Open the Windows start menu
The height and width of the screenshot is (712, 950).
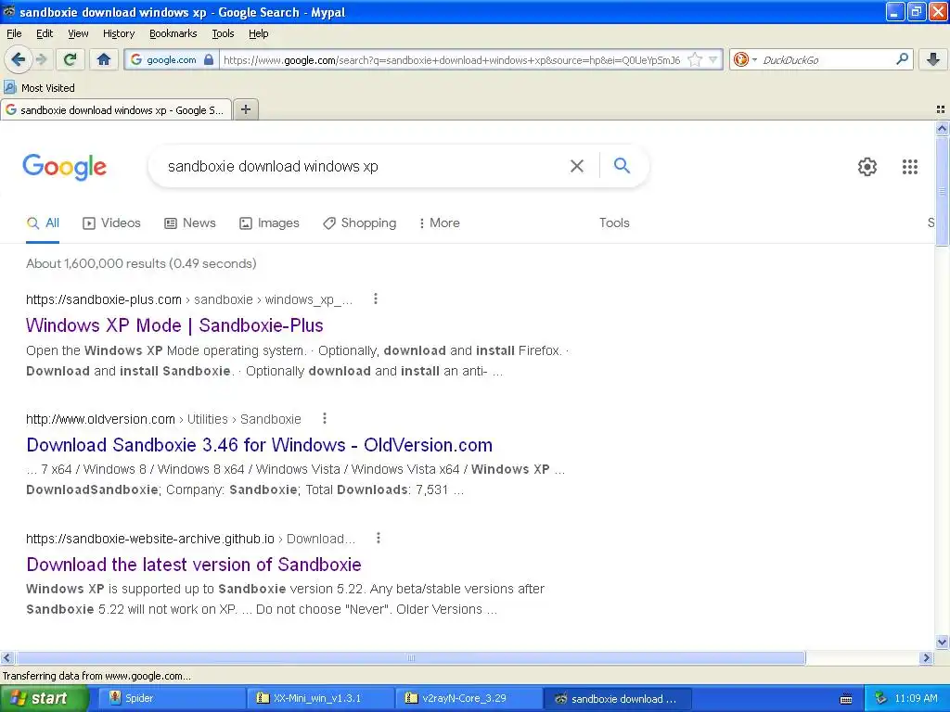point(44,698)
